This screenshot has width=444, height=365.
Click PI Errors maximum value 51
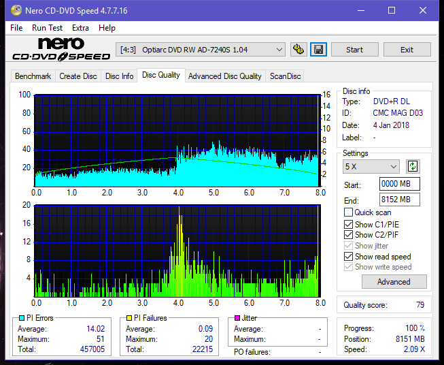[101, 339]
